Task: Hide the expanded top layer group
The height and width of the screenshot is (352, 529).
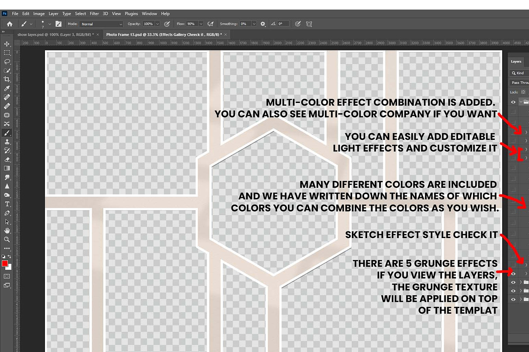Action: click(513, 102)
